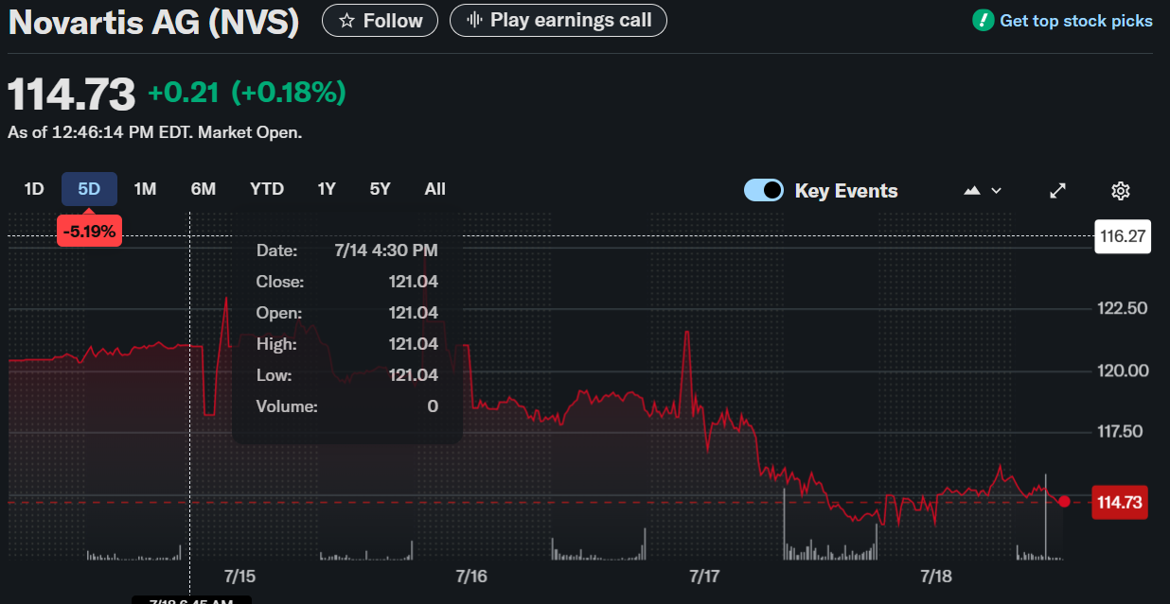1170x604 pixels.
Task: Click the 7/18 date label on axis
Action: 936,576
